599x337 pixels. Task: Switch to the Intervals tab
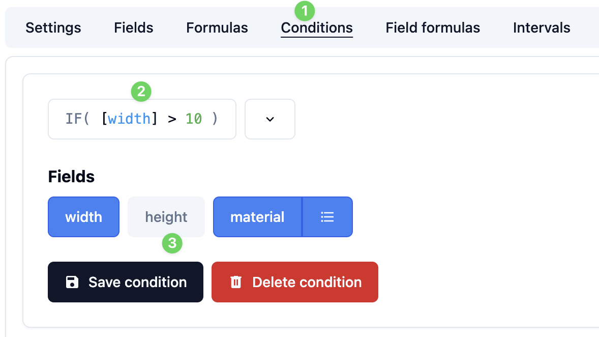pos(541,27)
